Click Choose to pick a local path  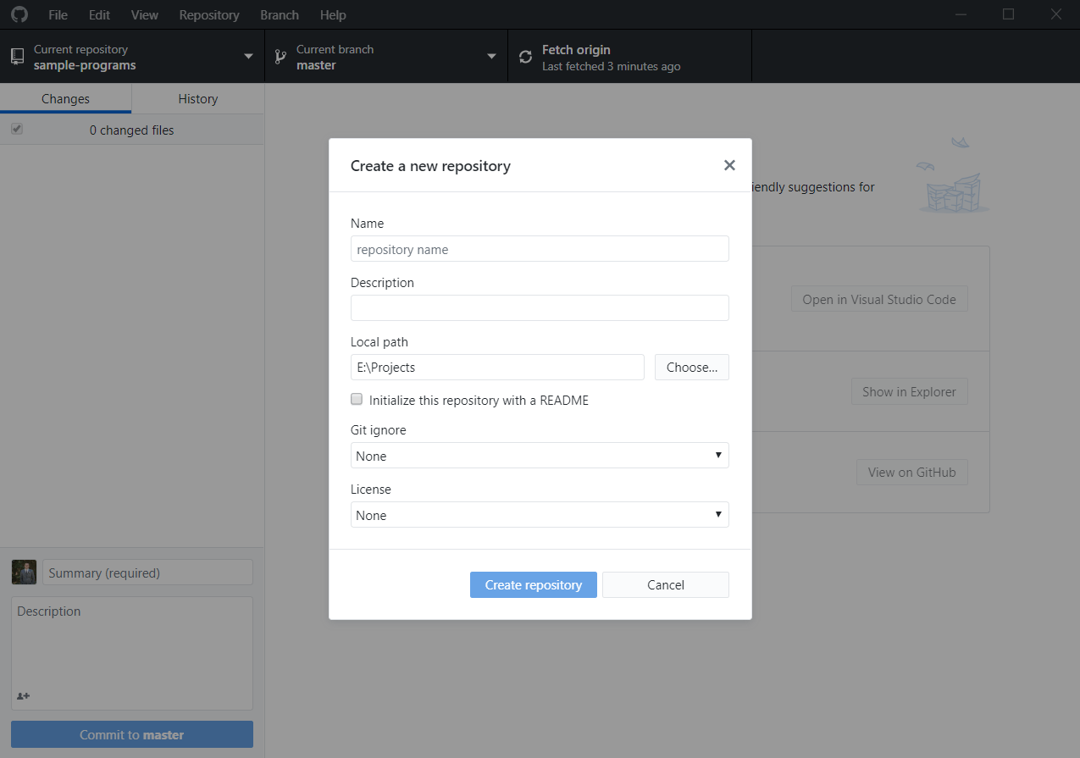click(691, 367)
